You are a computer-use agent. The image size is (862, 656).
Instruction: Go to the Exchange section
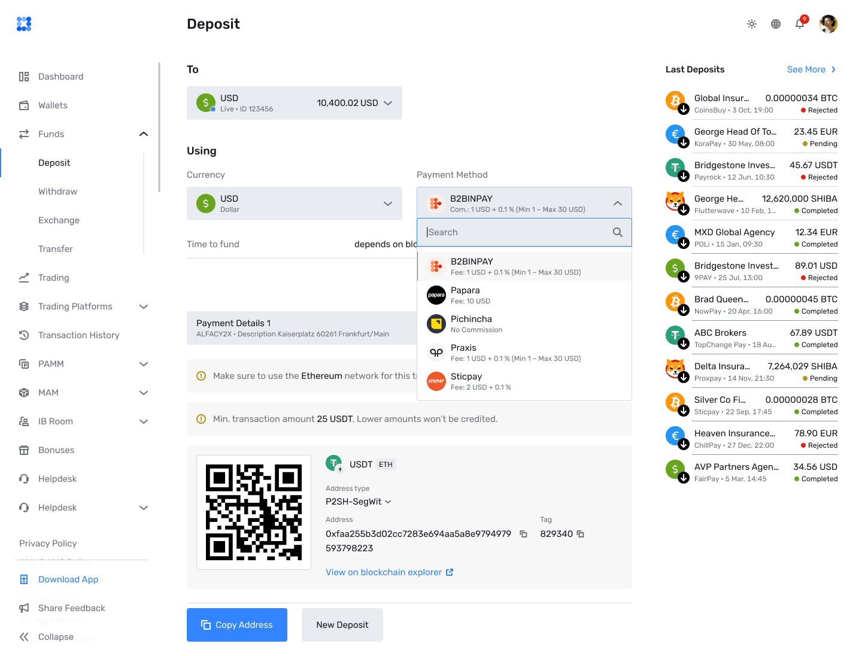59,220
